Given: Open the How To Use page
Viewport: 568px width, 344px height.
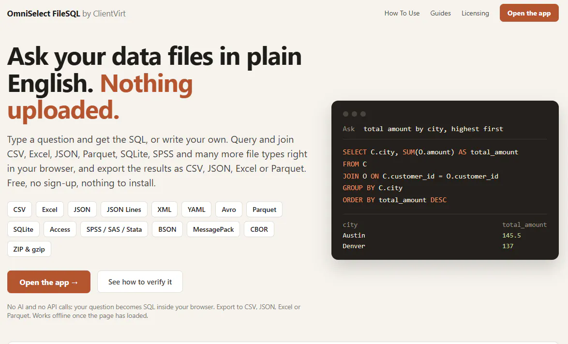Looking at the screenshot, I should 402,14.
